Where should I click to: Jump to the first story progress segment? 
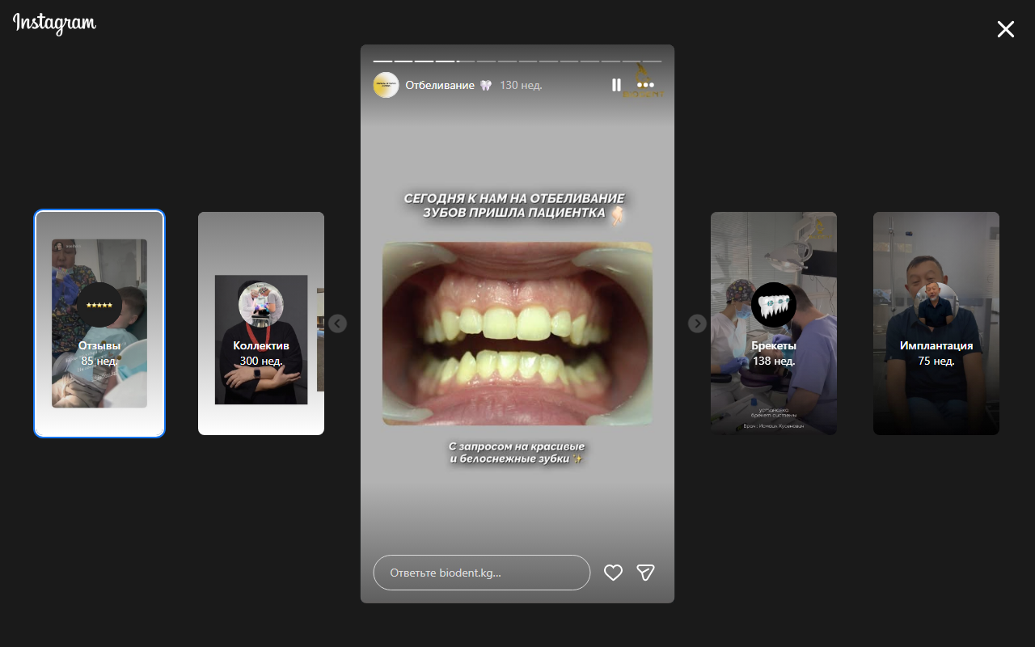tap(382, 61)
